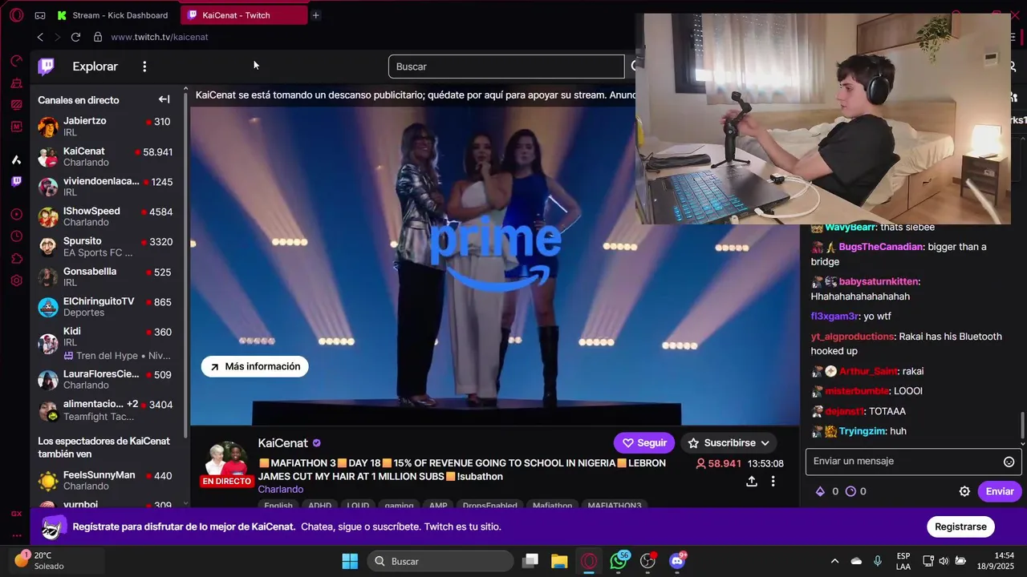Click the Charlando category link under title
The width and height of the screenshot is (1027, 577).
pyautogui.click(x=281, y=490)
